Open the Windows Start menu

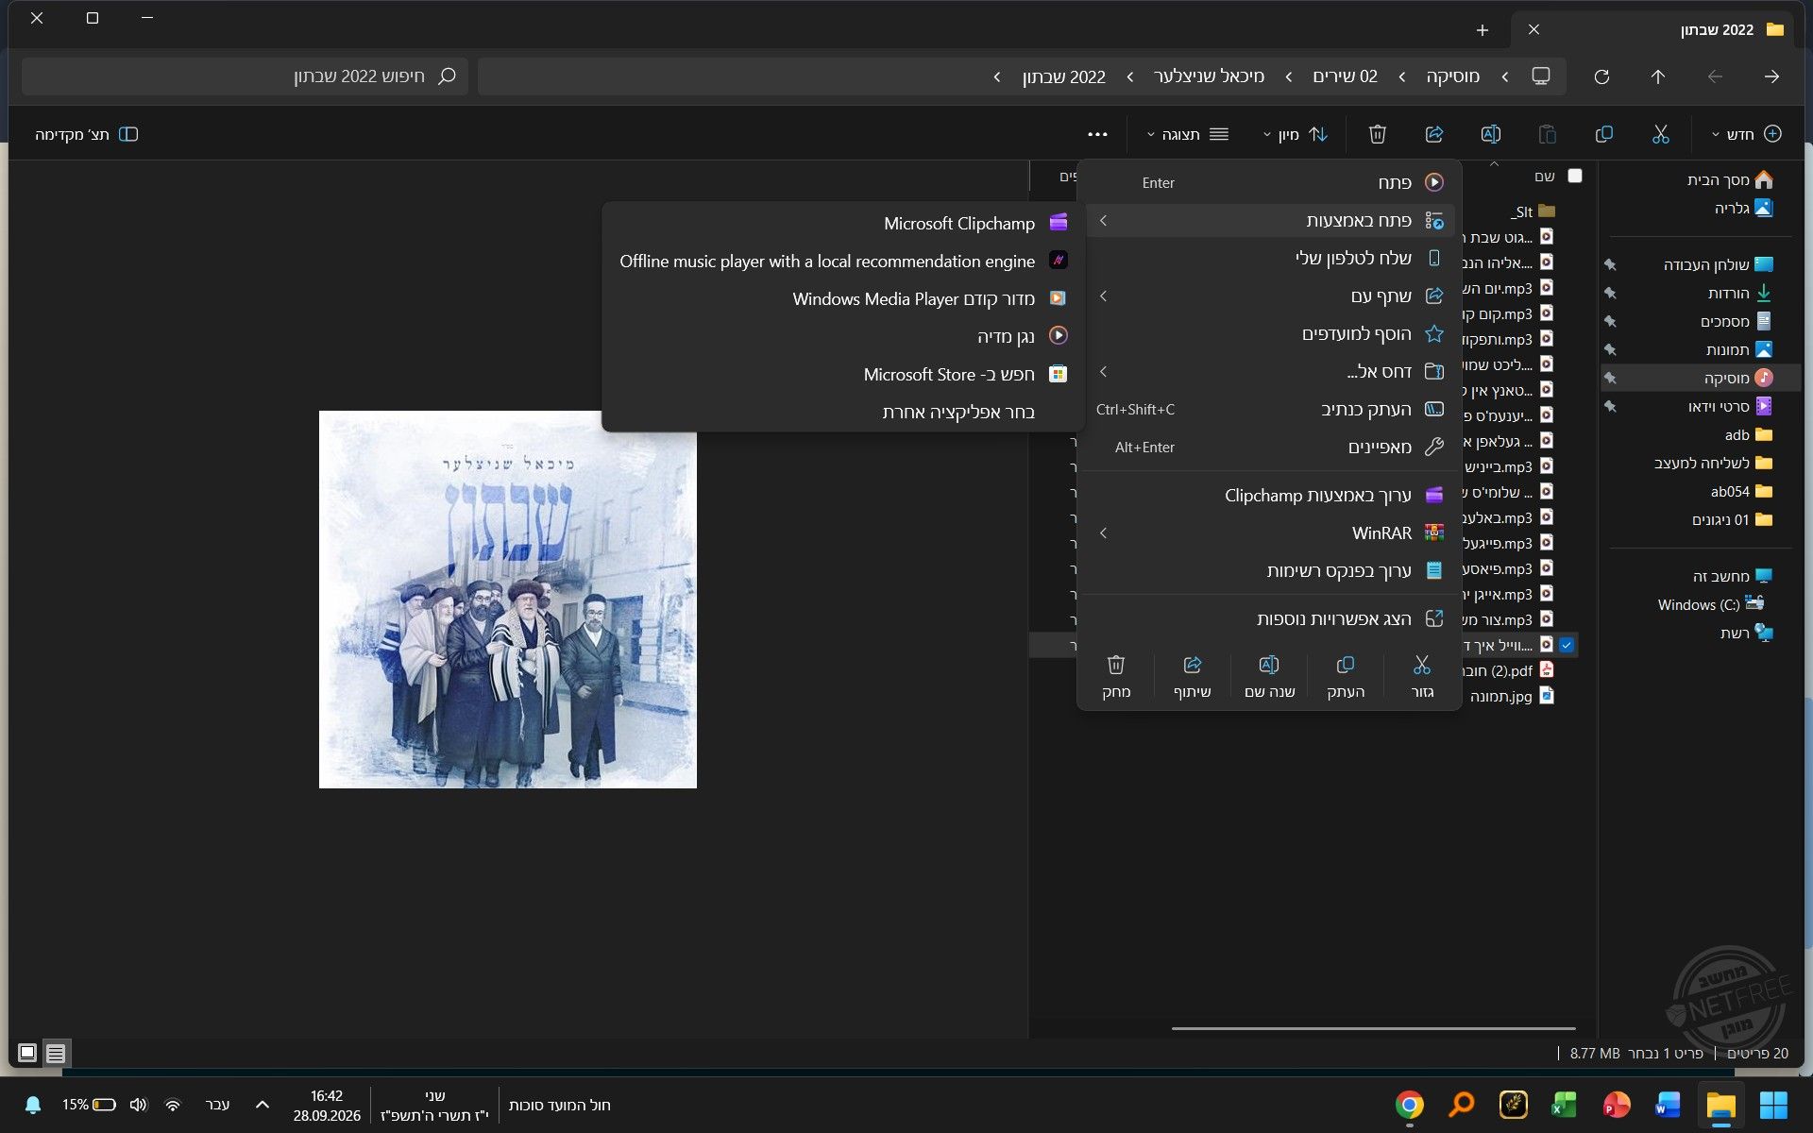click(x=1772, y=1105)
